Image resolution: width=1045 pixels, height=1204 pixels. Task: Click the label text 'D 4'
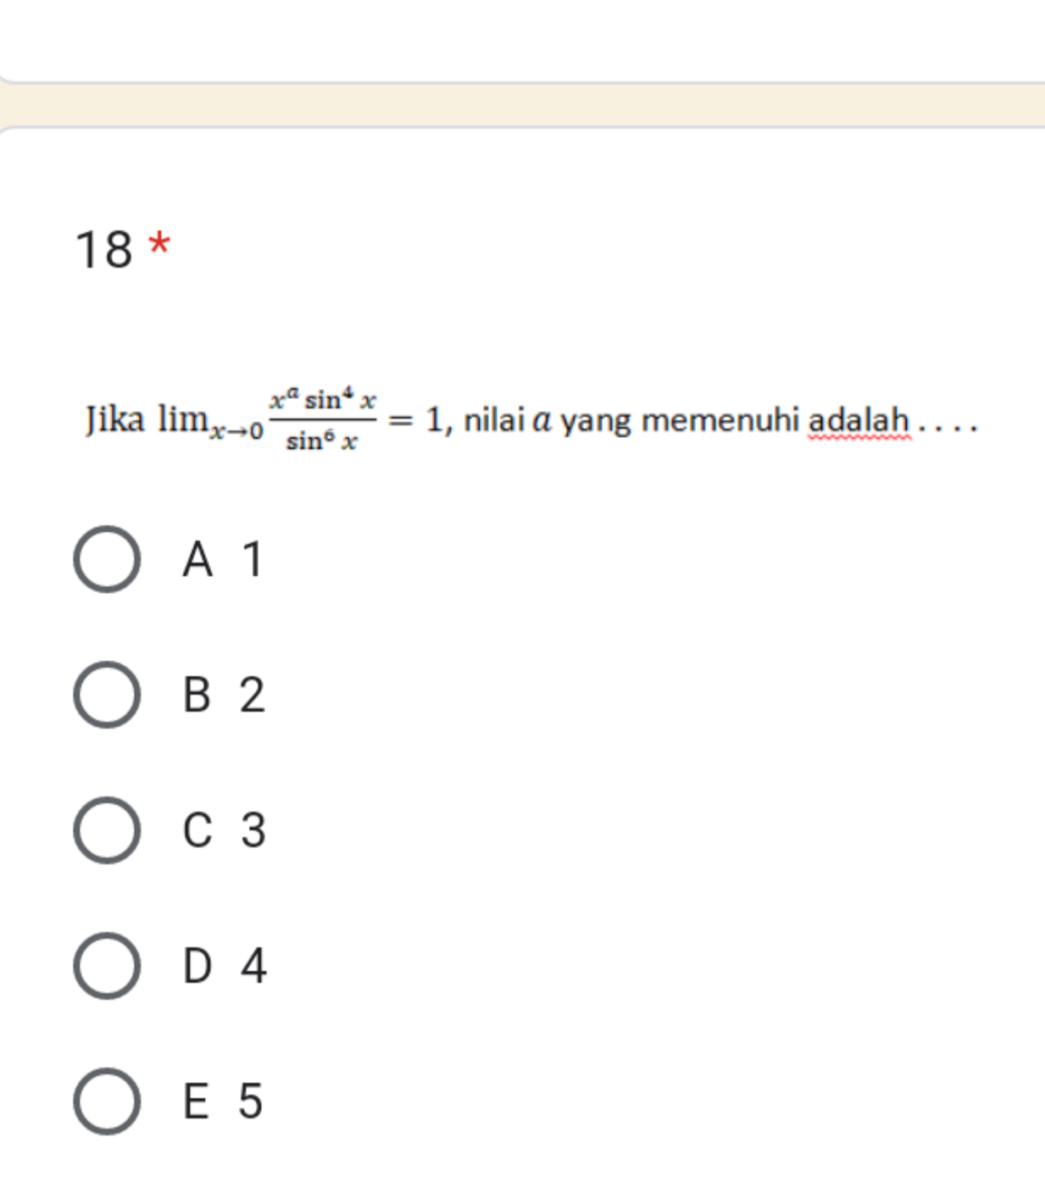225,966
